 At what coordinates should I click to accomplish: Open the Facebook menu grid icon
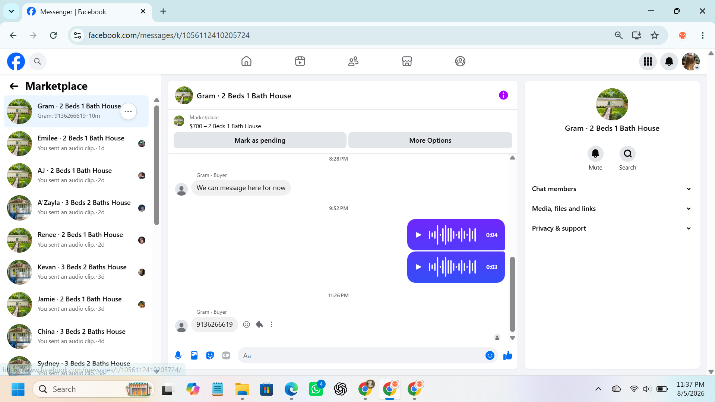648,61
